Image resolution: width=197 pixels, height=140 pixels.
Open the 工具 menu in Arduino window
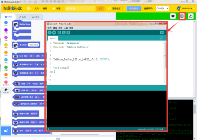tap(66, 28)
